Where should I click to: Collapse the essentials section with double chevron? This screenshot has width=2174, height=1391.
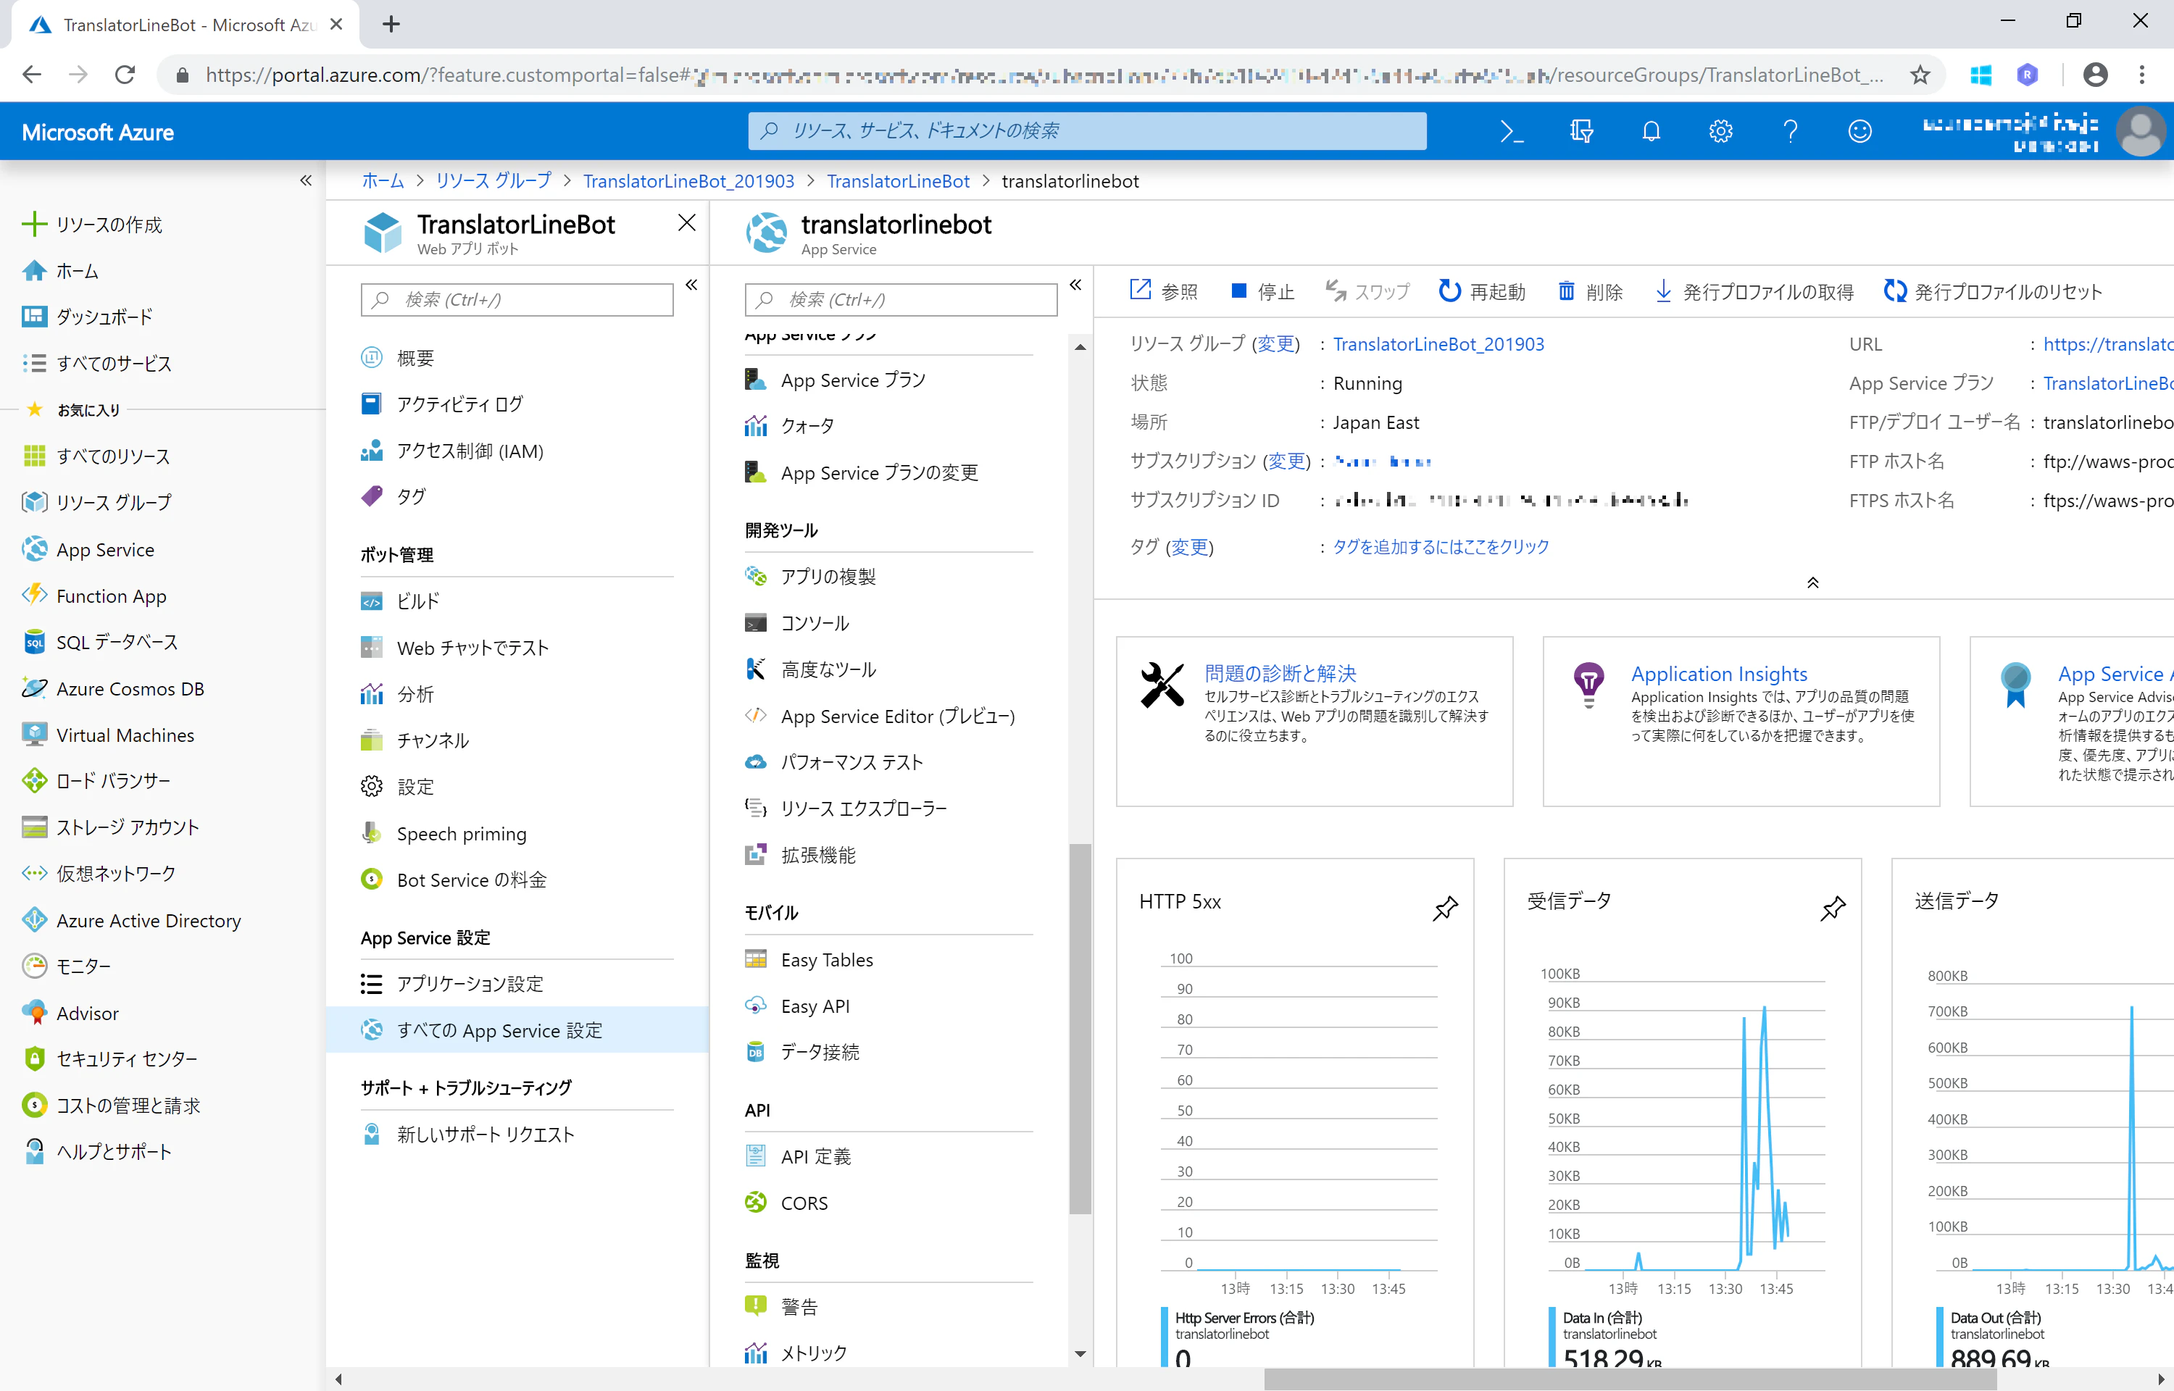(1812, 582)
